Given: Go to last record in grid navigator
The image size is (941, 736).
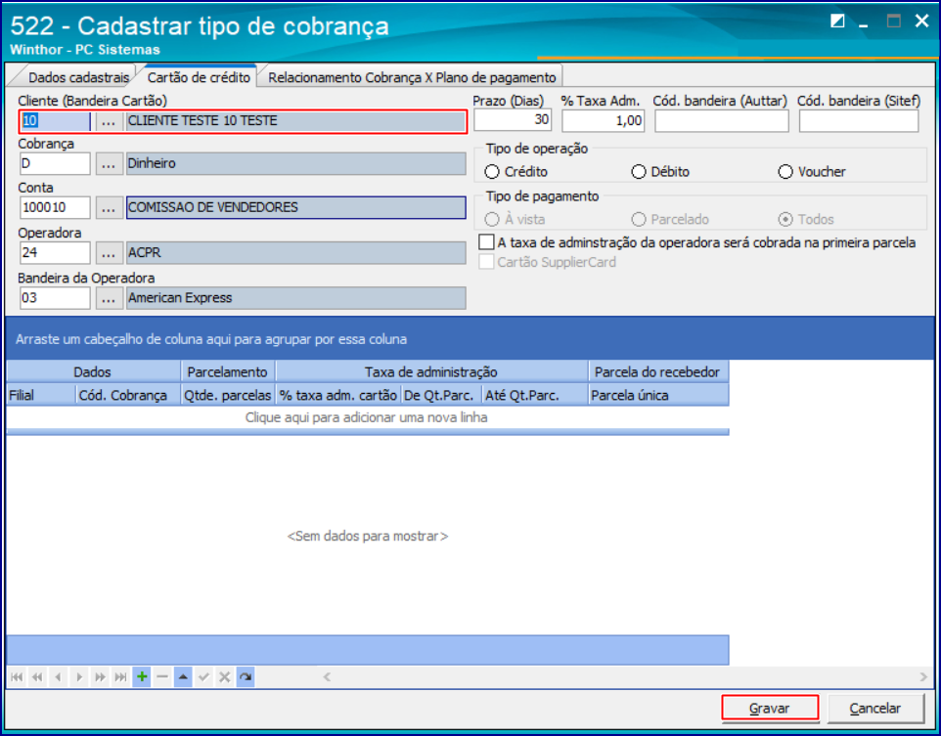Looking at the screenshot, I should coord(120,677).
